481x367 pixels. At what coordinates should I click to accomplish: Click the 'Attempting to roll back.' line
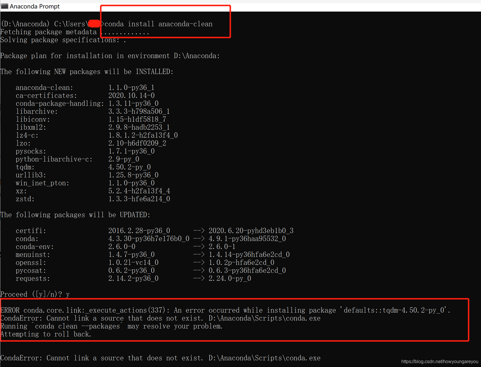point(46,334)
